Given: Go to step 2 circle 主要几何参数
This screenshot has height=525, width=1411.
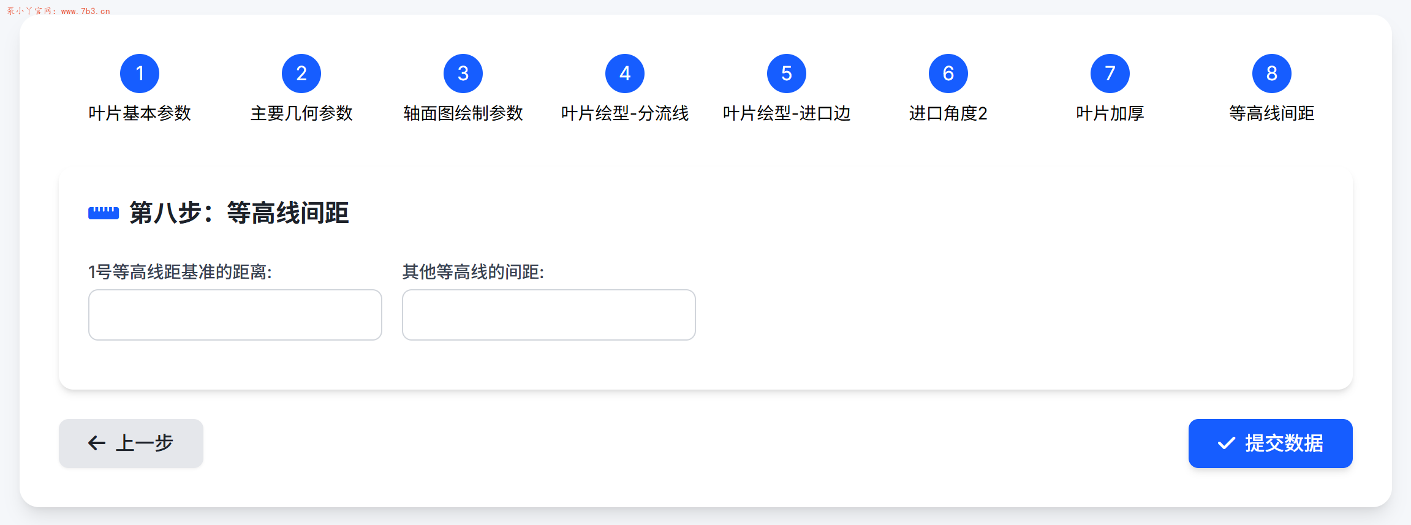Looking at the screenshot, I should coord(301,74).
